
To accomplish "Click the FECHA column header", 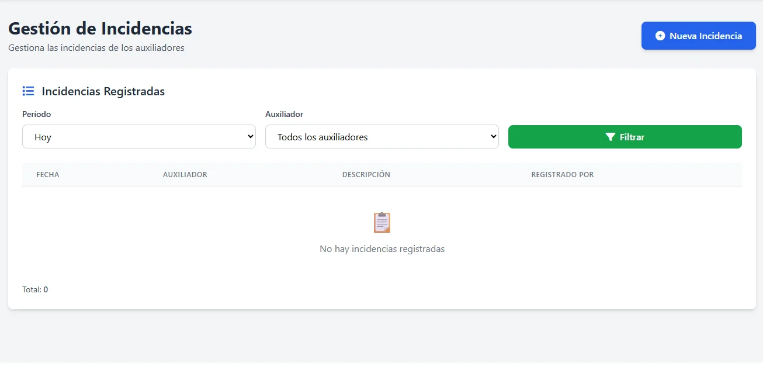I will 47,175.
